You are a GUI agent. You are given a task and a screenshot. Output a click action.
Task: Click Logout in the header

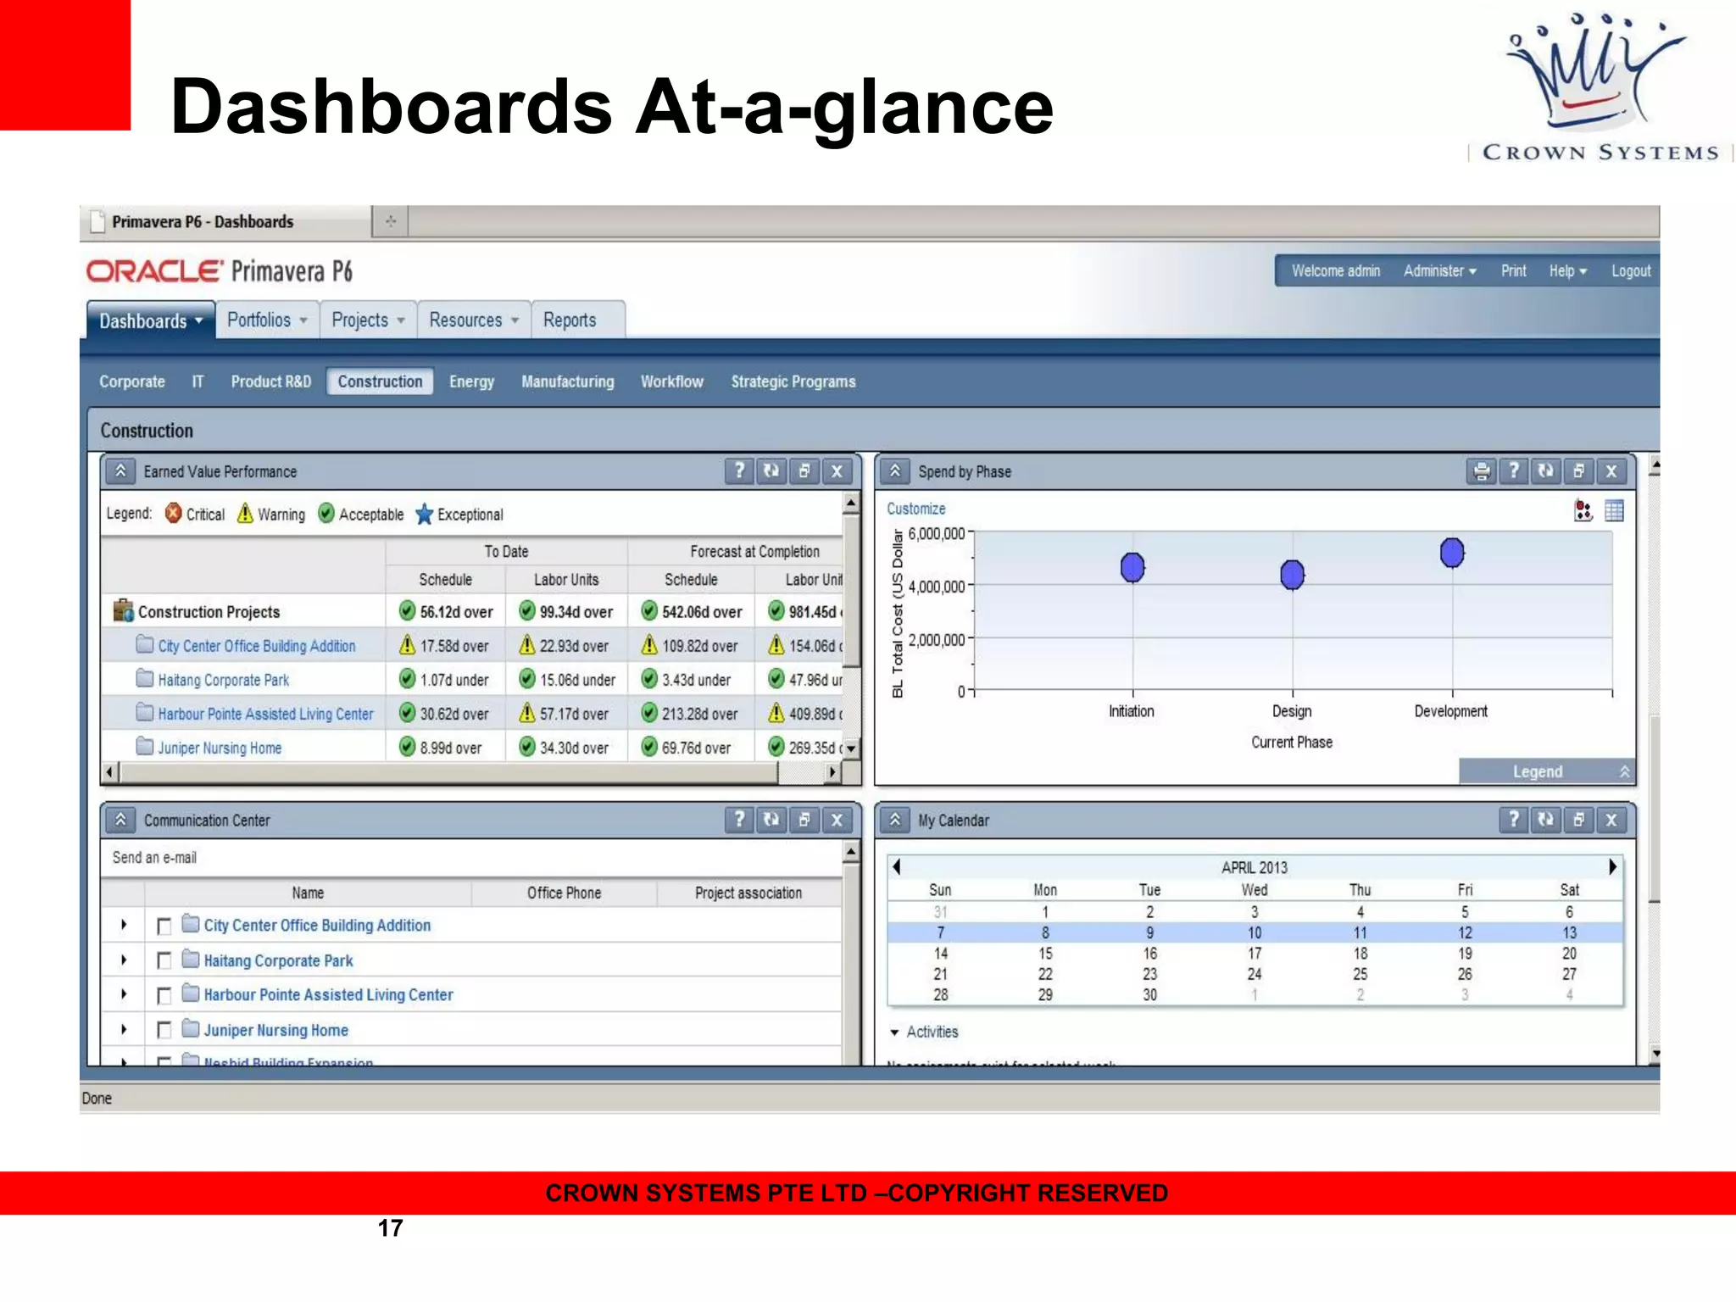click(1631, 270)
